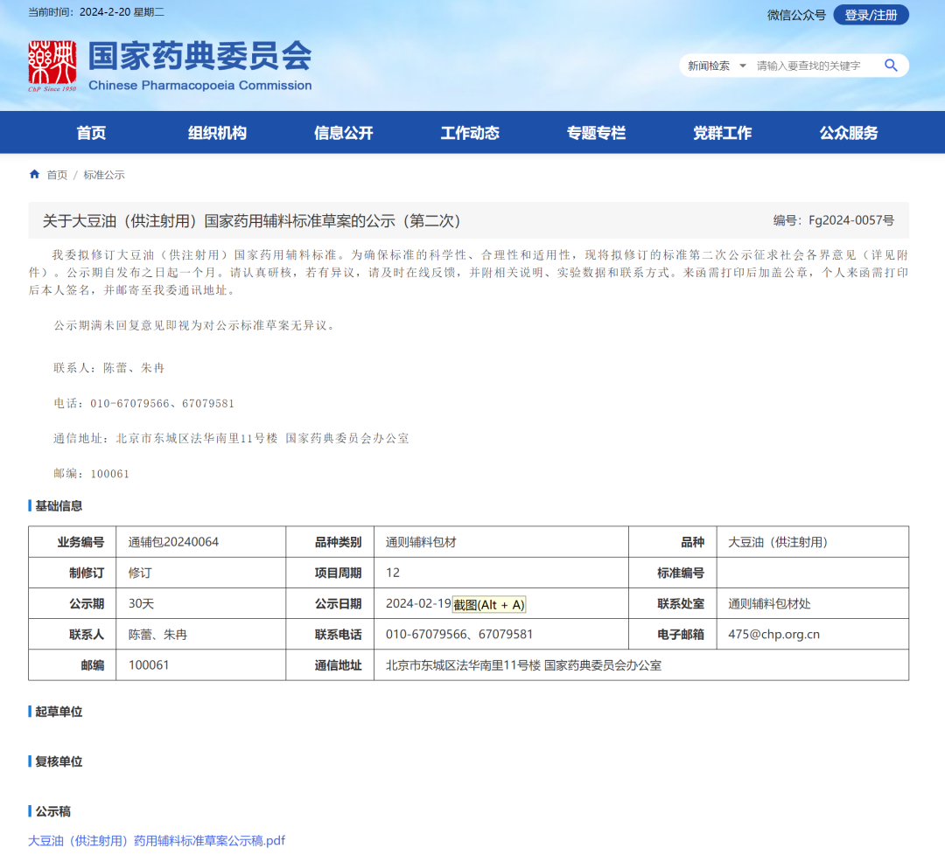The image size is (945, 855).
Task: Open the 新闻检索 search type dropdown
Action: 717,66
